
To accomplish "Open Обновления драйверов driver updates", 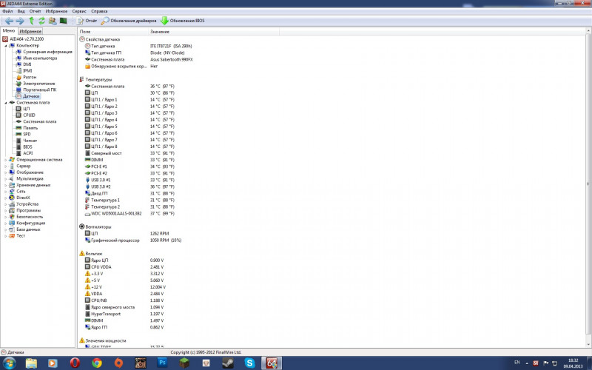I will [x=129, y=21].
